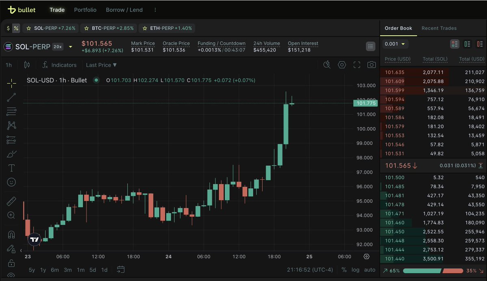Open quick search lightning icon
The height and width of the screenshot is (281, 487).
(x=327, y=64)
